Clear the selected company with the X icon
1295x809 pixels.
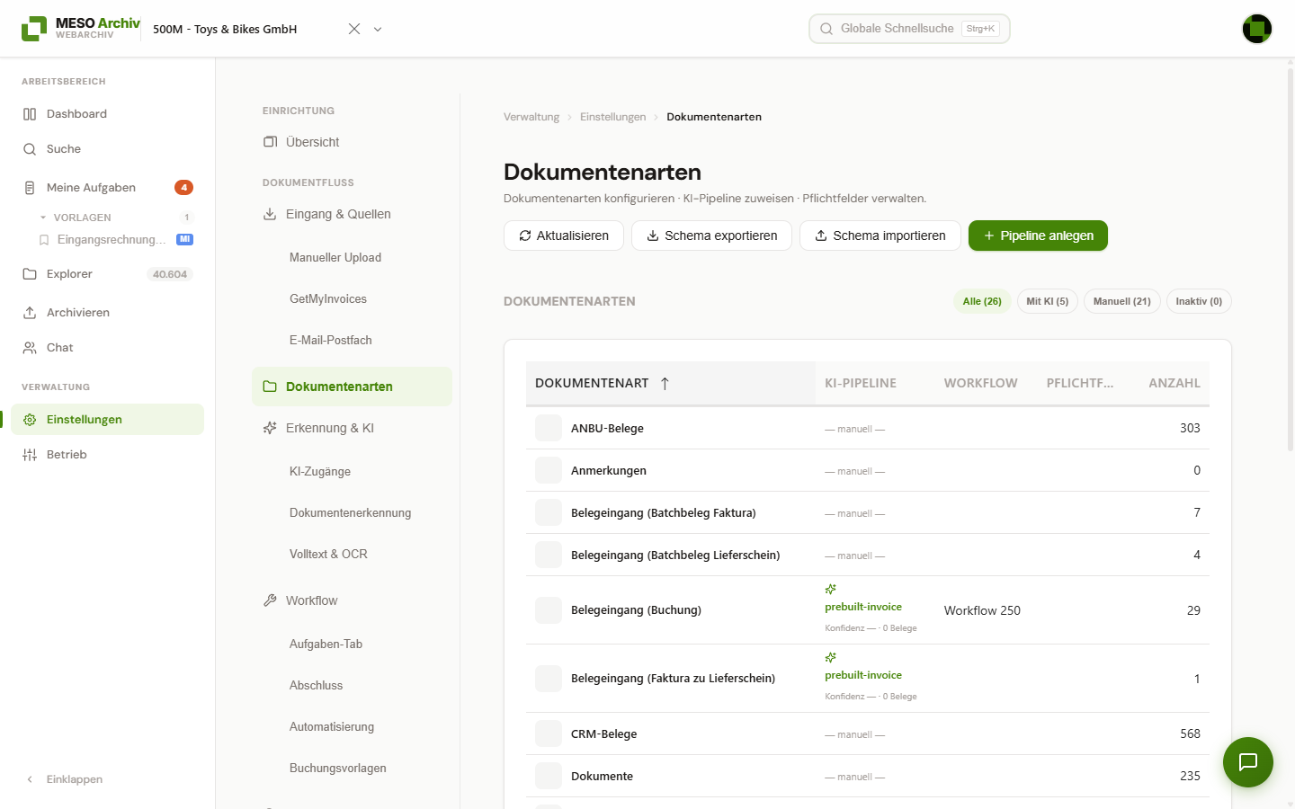(x=354, y=29)
